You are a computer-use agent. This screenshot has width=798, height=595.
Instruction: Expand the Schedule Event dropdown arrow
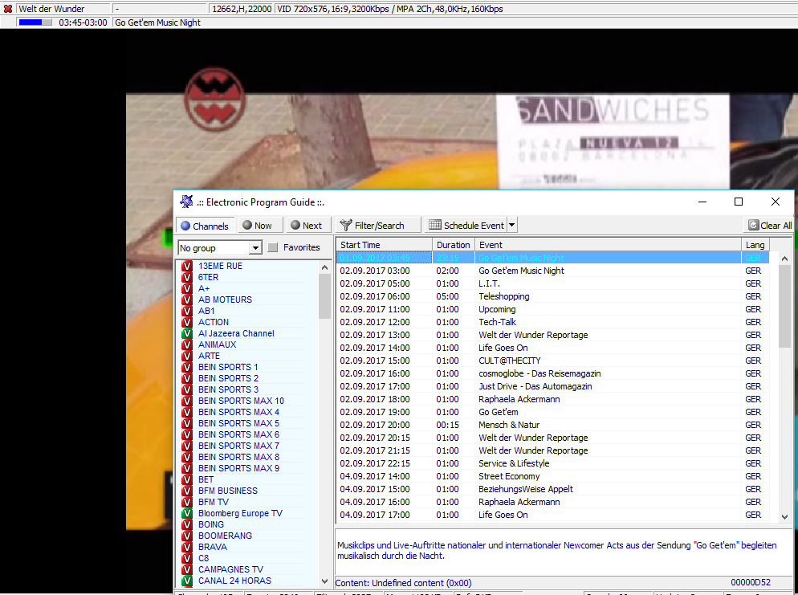[x=512, y=226]
